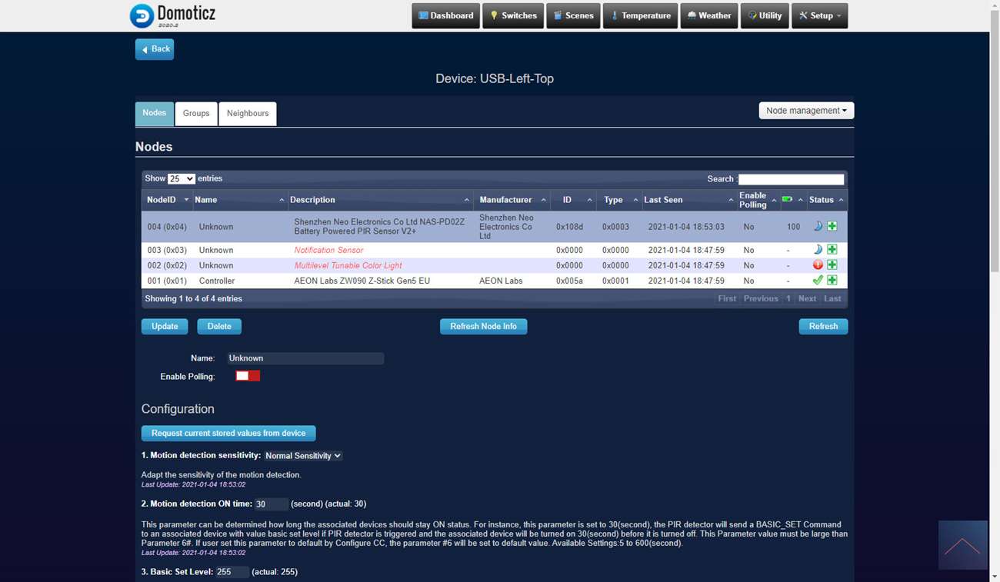Click the red error status icon for node 002
Screen dimensions: 1000x582
(818, 265)
